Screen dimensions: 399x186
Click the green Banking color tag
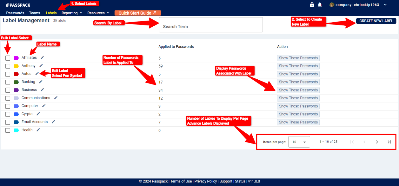coord(17,82)
